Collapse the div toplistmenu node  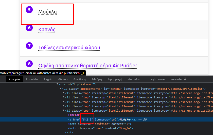pyautogui.click(x=57, y=84)
